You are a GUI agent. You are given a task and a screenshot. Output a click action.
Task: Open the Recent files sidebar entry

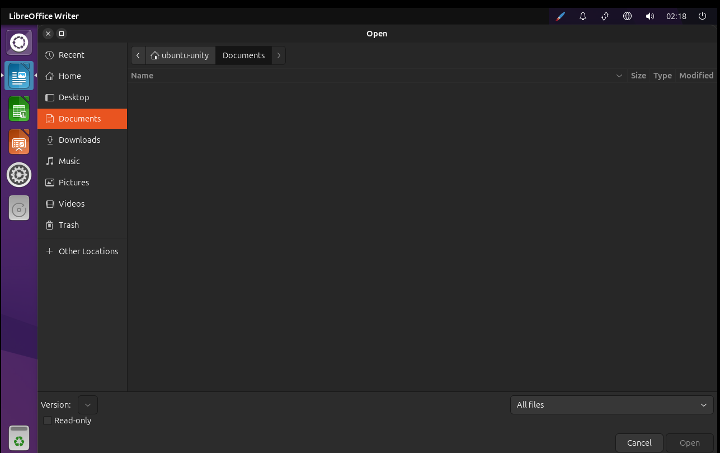click(x=82, y=55)
